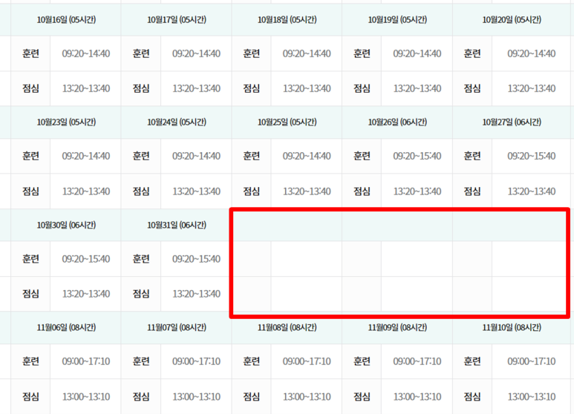Viewport: 574px width, 414px height.
Task: Select 훈련 time 09:20~14:40 under 10월25일
Action: [x=307, y=156]
